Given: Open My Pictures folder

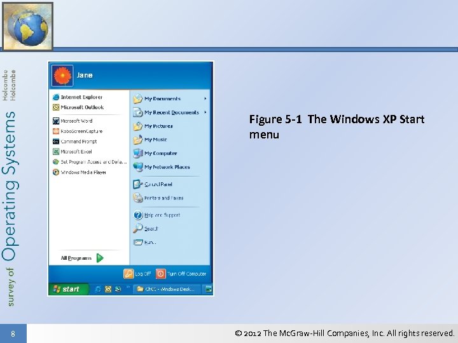Looking at the screenshot, I should (153, 126).
